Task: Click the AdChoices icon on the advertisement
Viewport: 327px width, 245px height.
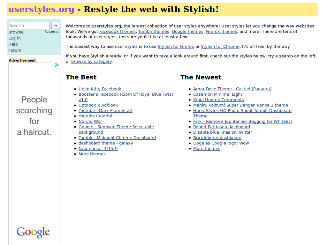Action: pyautogui.click(x=57, y=65)
